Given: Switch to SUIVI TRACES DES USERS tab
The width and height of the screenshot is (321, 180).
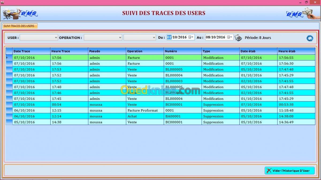Looking at the screenshot, I should point(19,26).
